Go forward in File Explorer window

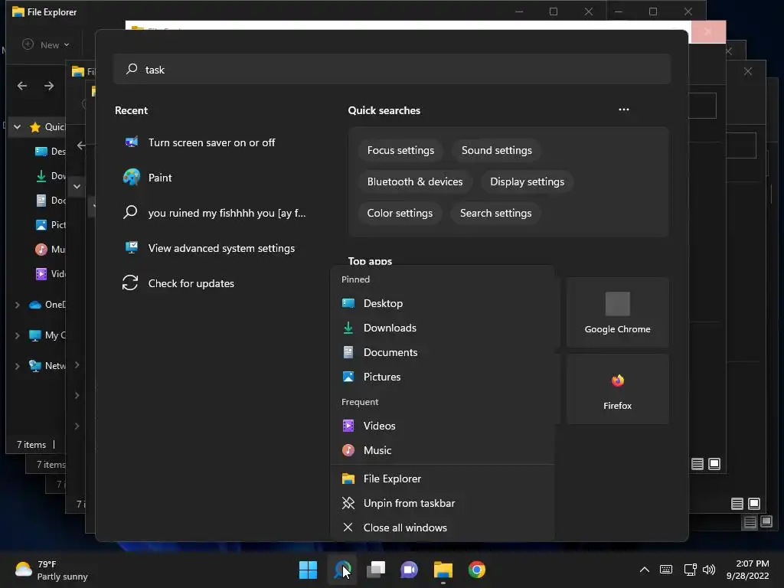pos(49,86)
